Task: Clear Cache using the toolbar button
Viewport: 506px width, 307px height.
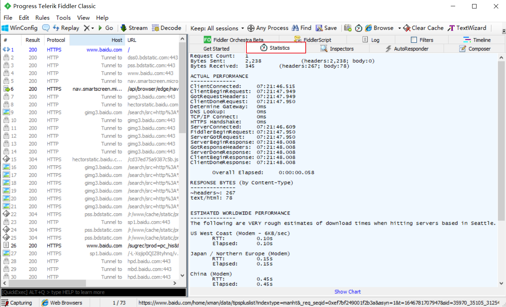Action: [x=424, y=28]
